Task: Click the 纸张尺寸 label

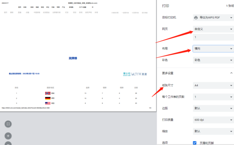Action: [x=168, y=85]
